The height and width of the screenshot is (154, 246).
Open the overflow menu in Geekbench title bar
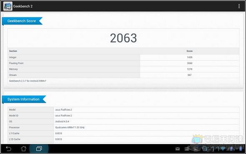coord(239,6)
